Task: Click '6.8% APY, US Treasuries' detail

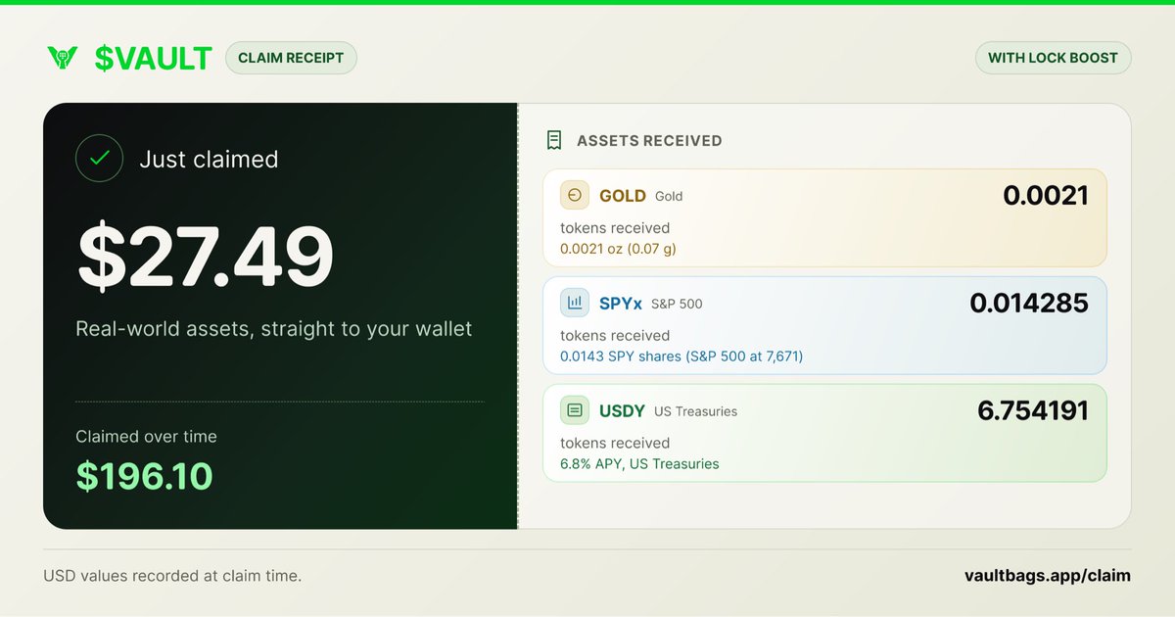Action: (x=639, y=464)
